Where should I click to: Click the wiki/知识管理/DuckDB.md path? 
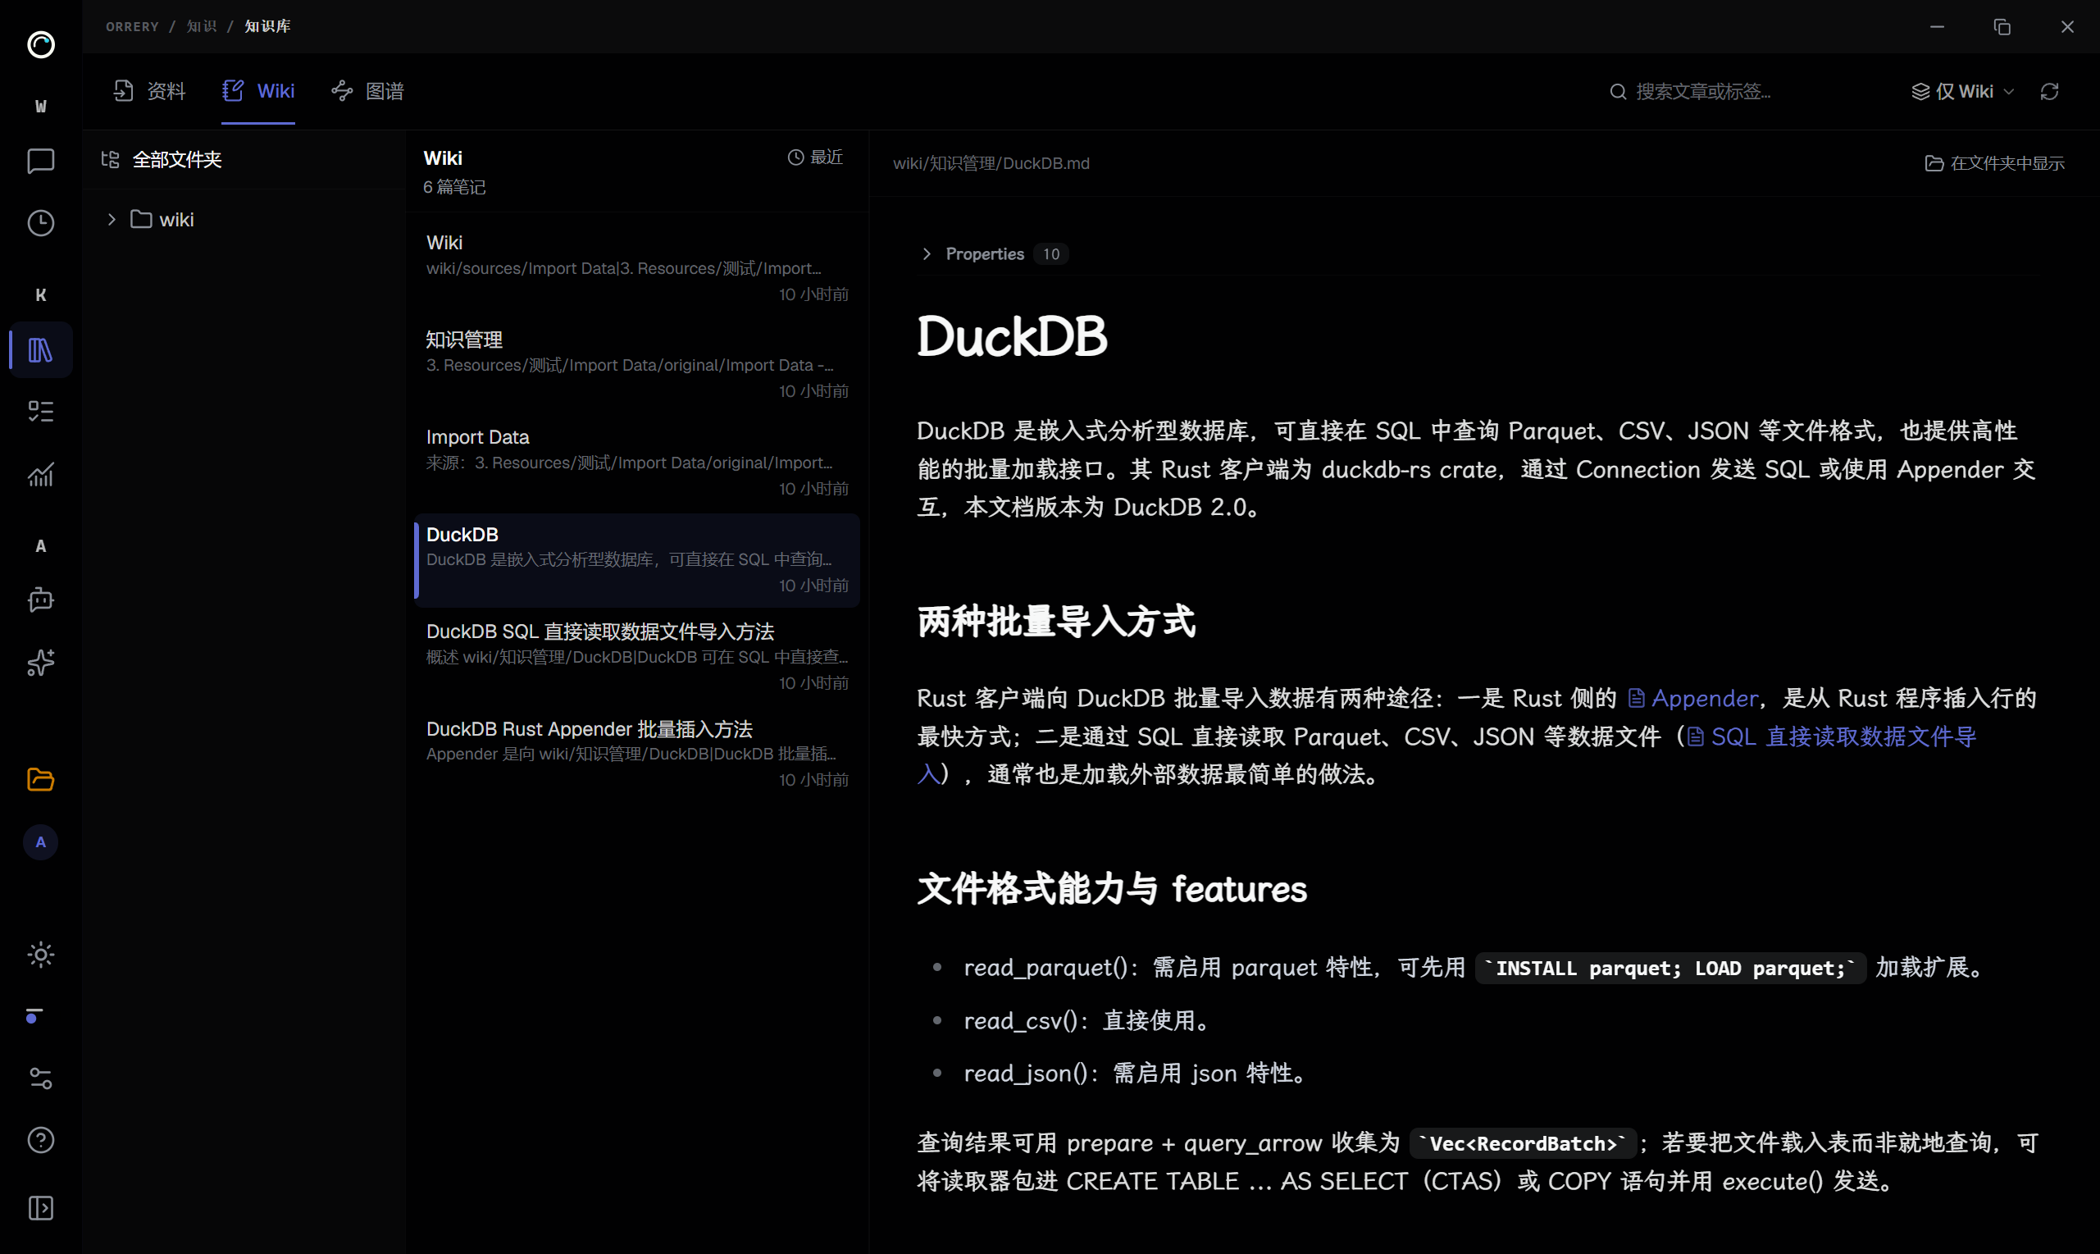click(x=991, y=163)
